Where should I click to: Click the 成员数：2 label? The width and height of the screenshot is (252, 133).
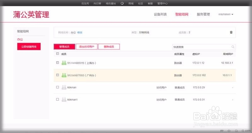click(x=184, y=32)
